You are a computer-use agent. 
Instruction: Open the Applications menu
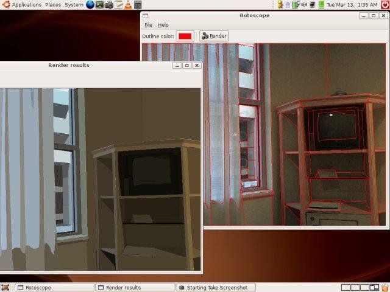pyautogui.click(x=22, y=5)
